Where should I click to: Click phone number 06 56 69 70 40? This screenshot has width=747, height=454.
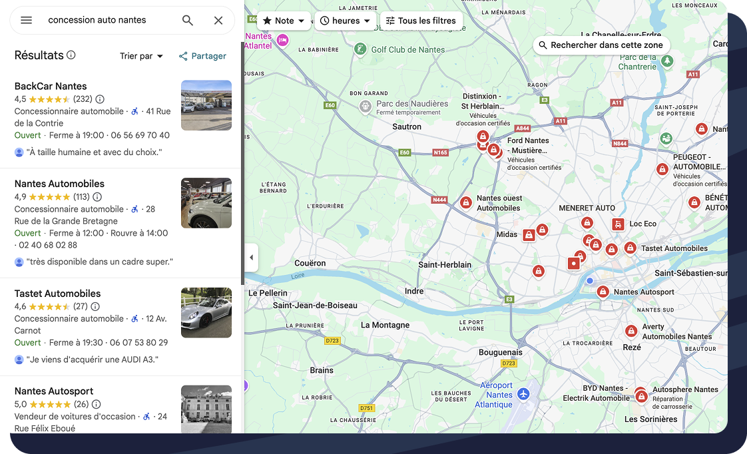[x=140, y=135]
